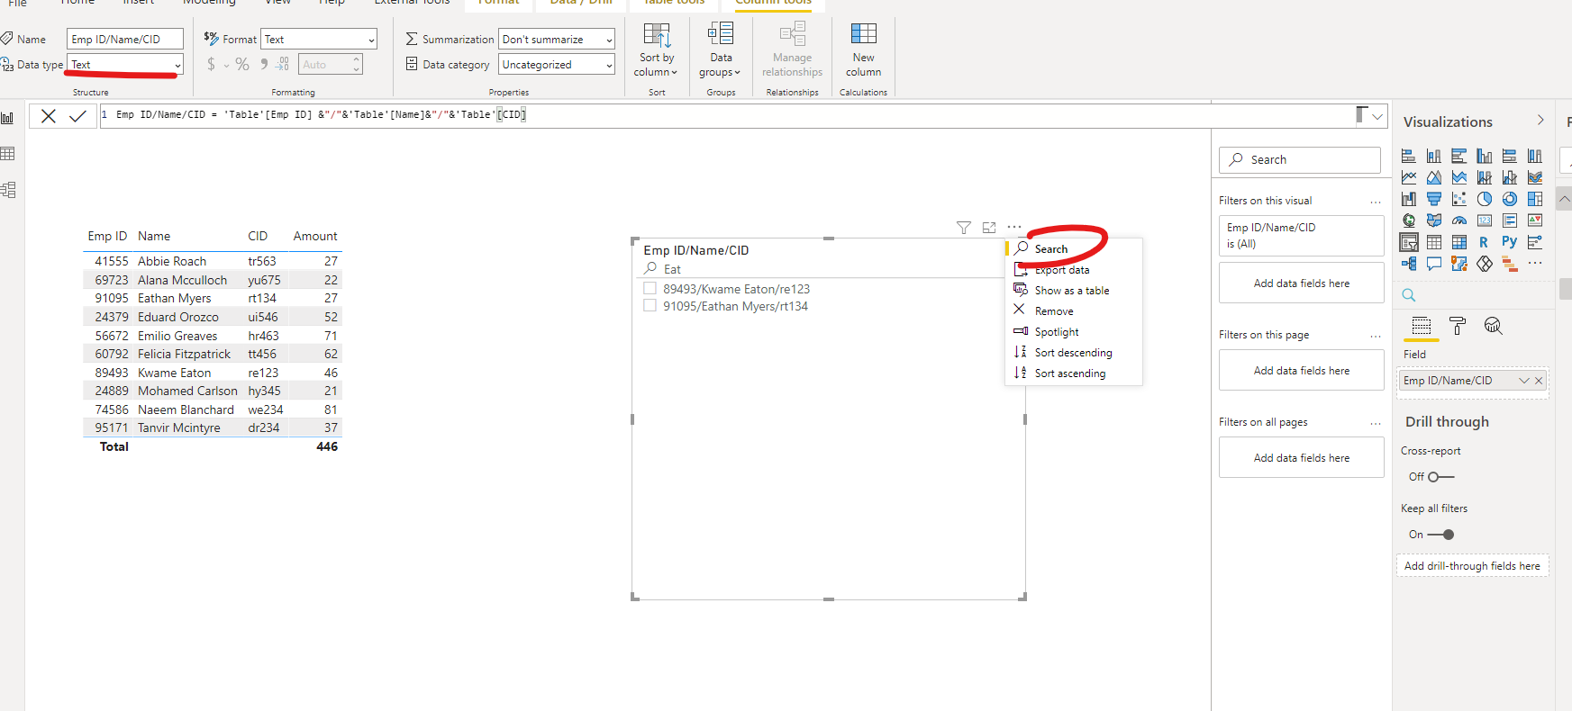Choose the Python visual icon

[x=1509, y=242]
